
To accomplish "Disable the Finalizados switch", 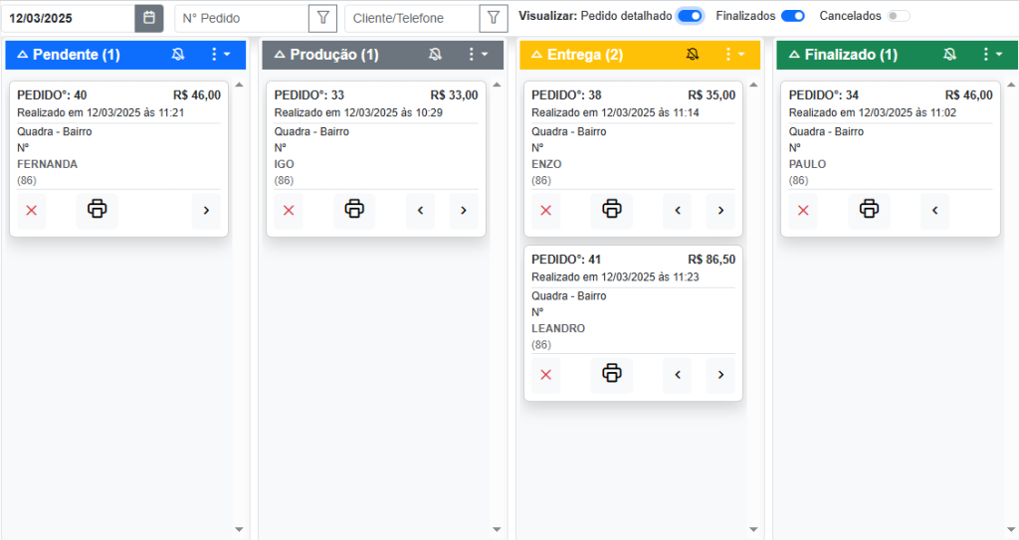I will pyautogui.click(x=792, y=16).
